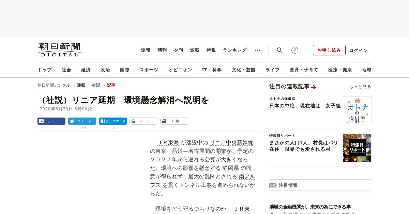Send article by メール button
The height and width of the screenshot is (214, 409).
(143, 121)
